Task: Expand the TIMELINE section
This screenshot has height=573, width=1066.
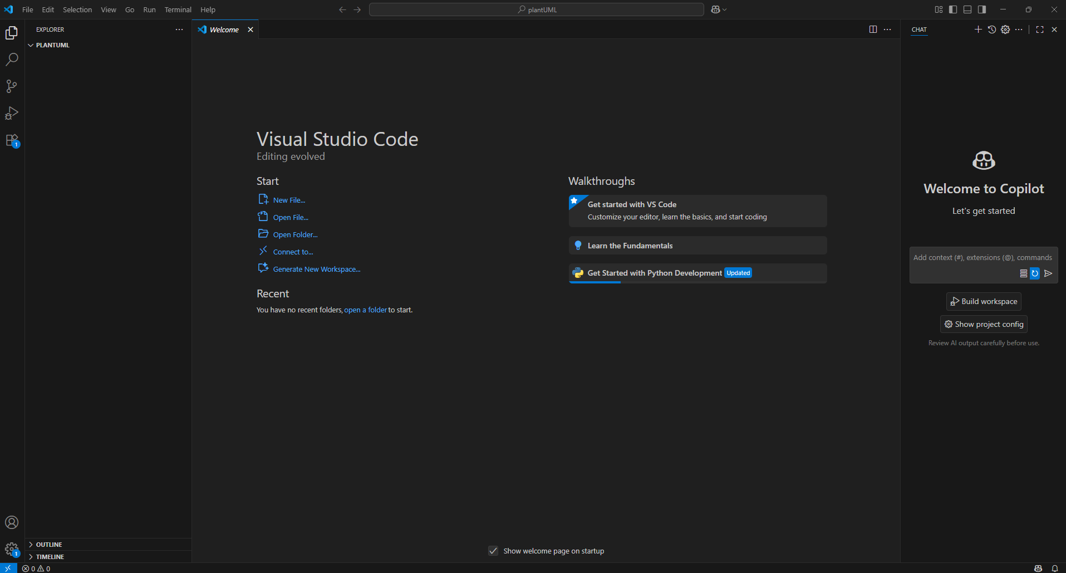Action: coord(108,557)
